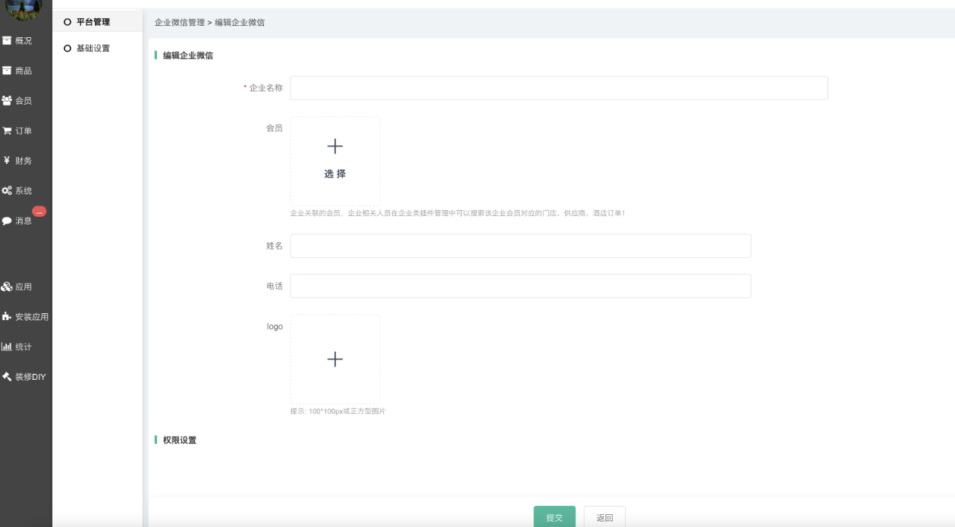Click the 财务 finance yen icon

pos(7,161)
